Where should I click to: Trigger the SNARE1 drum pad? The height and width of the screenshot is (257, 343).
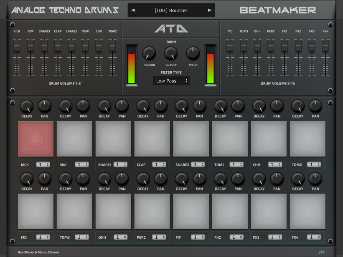tap(113, 139)
